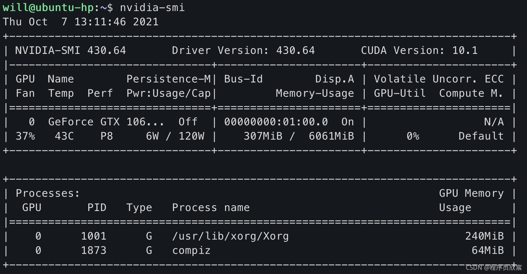Click the 'Temp' column header
Viewport: 527px width, 274px height.
(61, 93)
